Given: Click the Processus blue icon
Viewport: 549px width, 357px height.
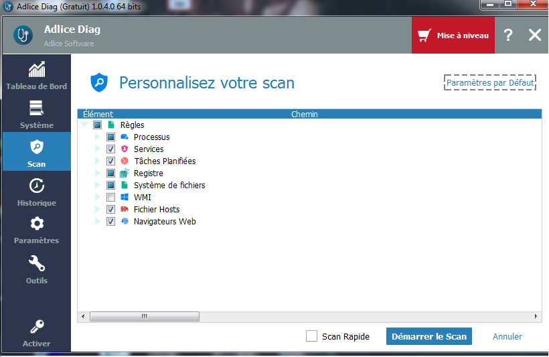Looking at the screenshot, I should (125, 137).
